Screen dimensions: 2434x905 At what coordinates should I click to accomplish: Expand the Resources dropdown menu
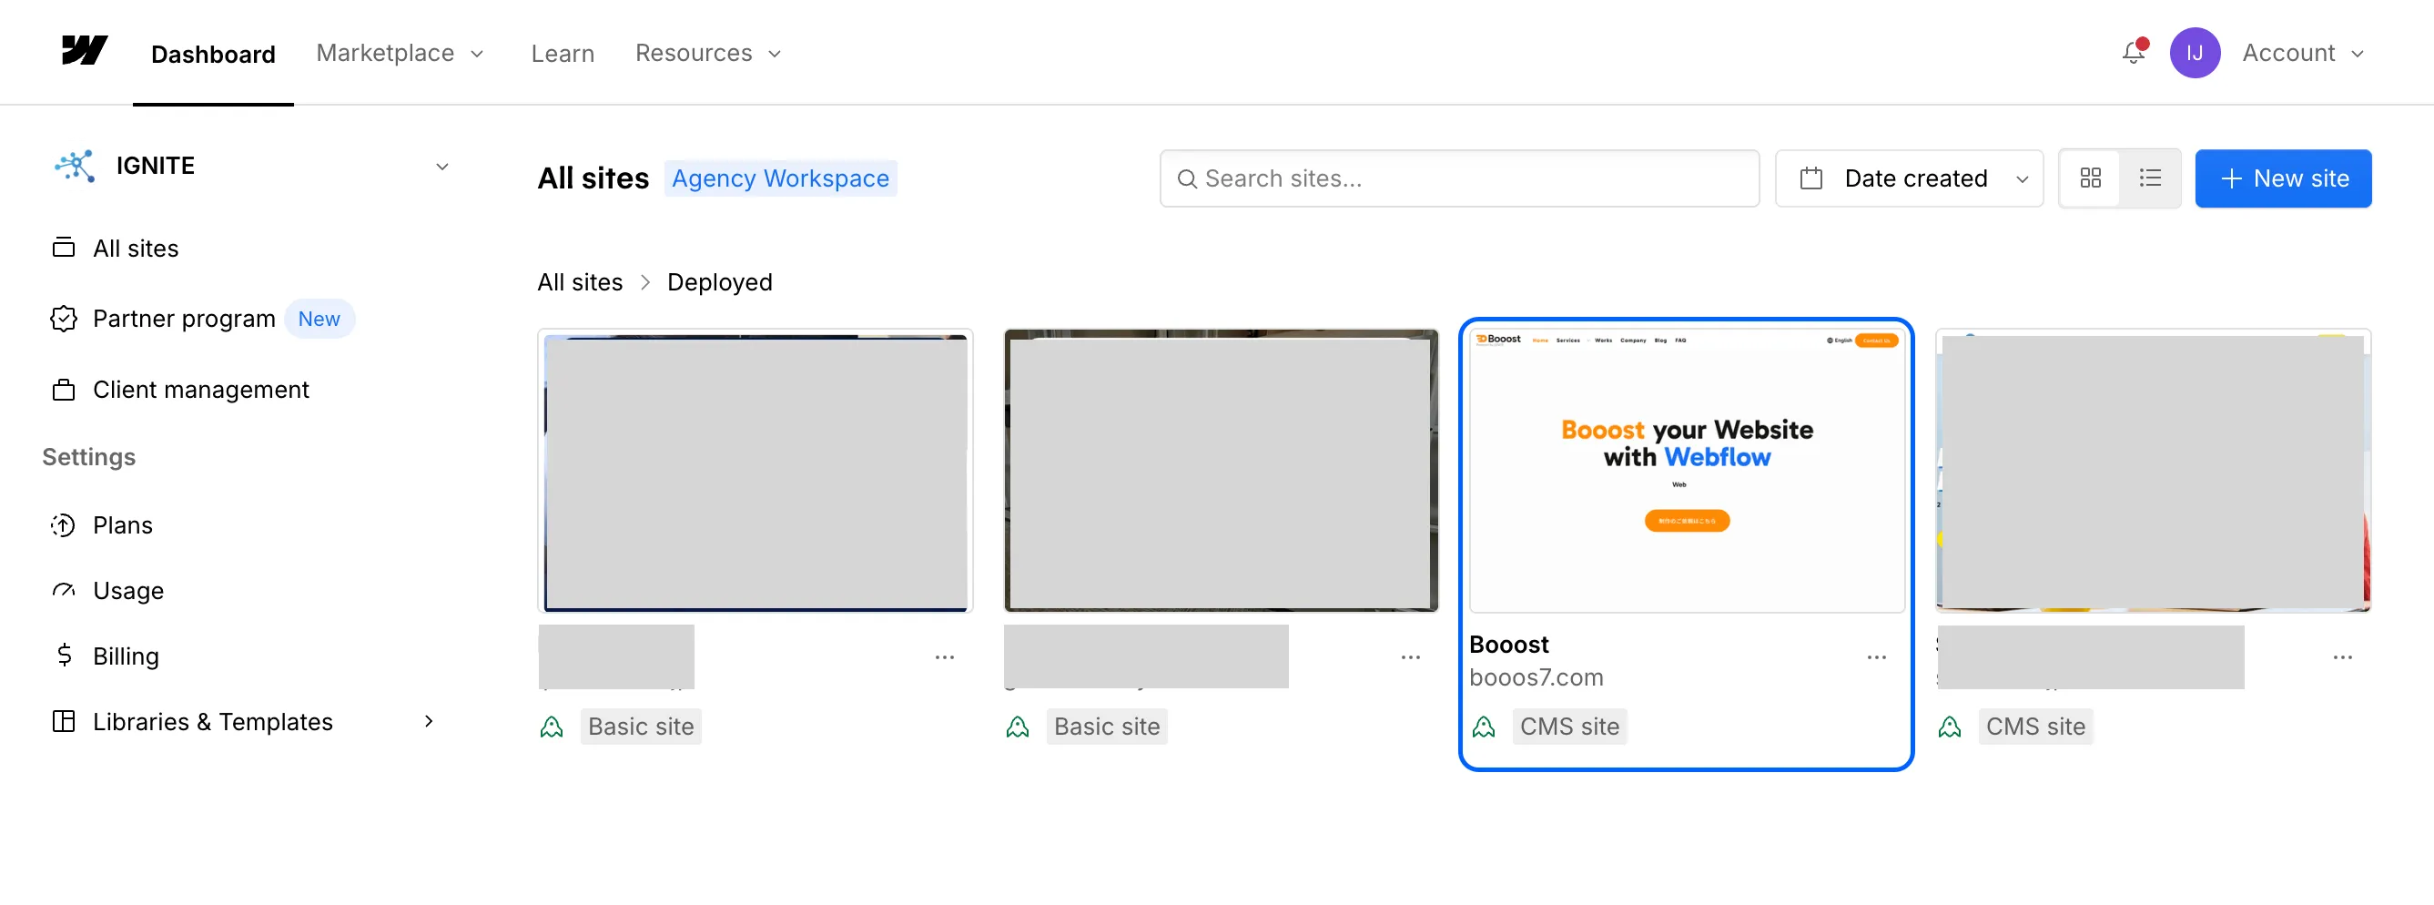pyautogui.click(x=707, y=53)
